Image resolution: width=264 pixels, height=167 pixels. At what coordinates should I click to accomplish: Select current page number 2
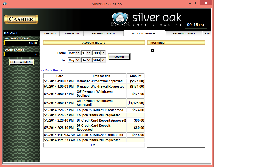point(94,145)
